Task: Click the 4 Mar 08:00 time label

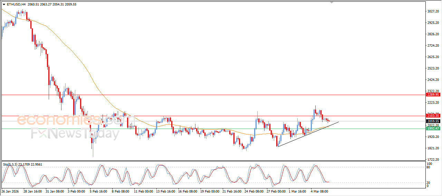Action: tap(319, 191)
